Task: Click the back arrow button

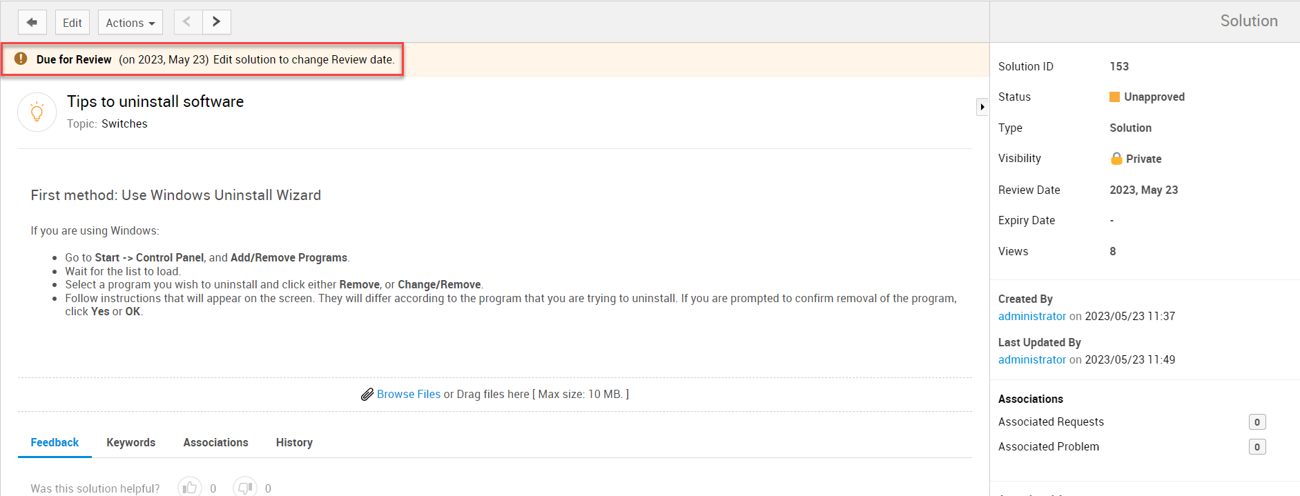Action: pos(32,22)
